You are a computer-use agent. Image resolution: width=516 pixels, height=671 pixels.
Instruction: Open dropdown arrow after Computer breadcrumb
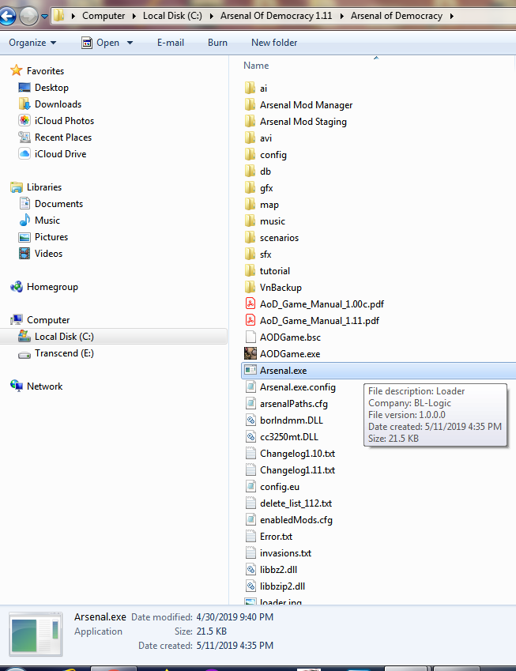(x=134, y=17)
